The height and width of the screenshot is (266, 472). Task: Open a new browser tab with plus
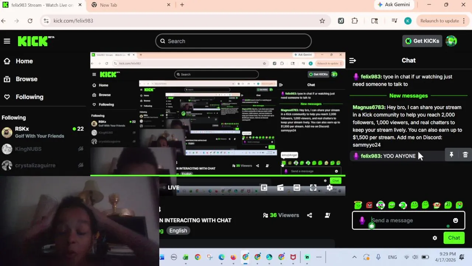182,5
